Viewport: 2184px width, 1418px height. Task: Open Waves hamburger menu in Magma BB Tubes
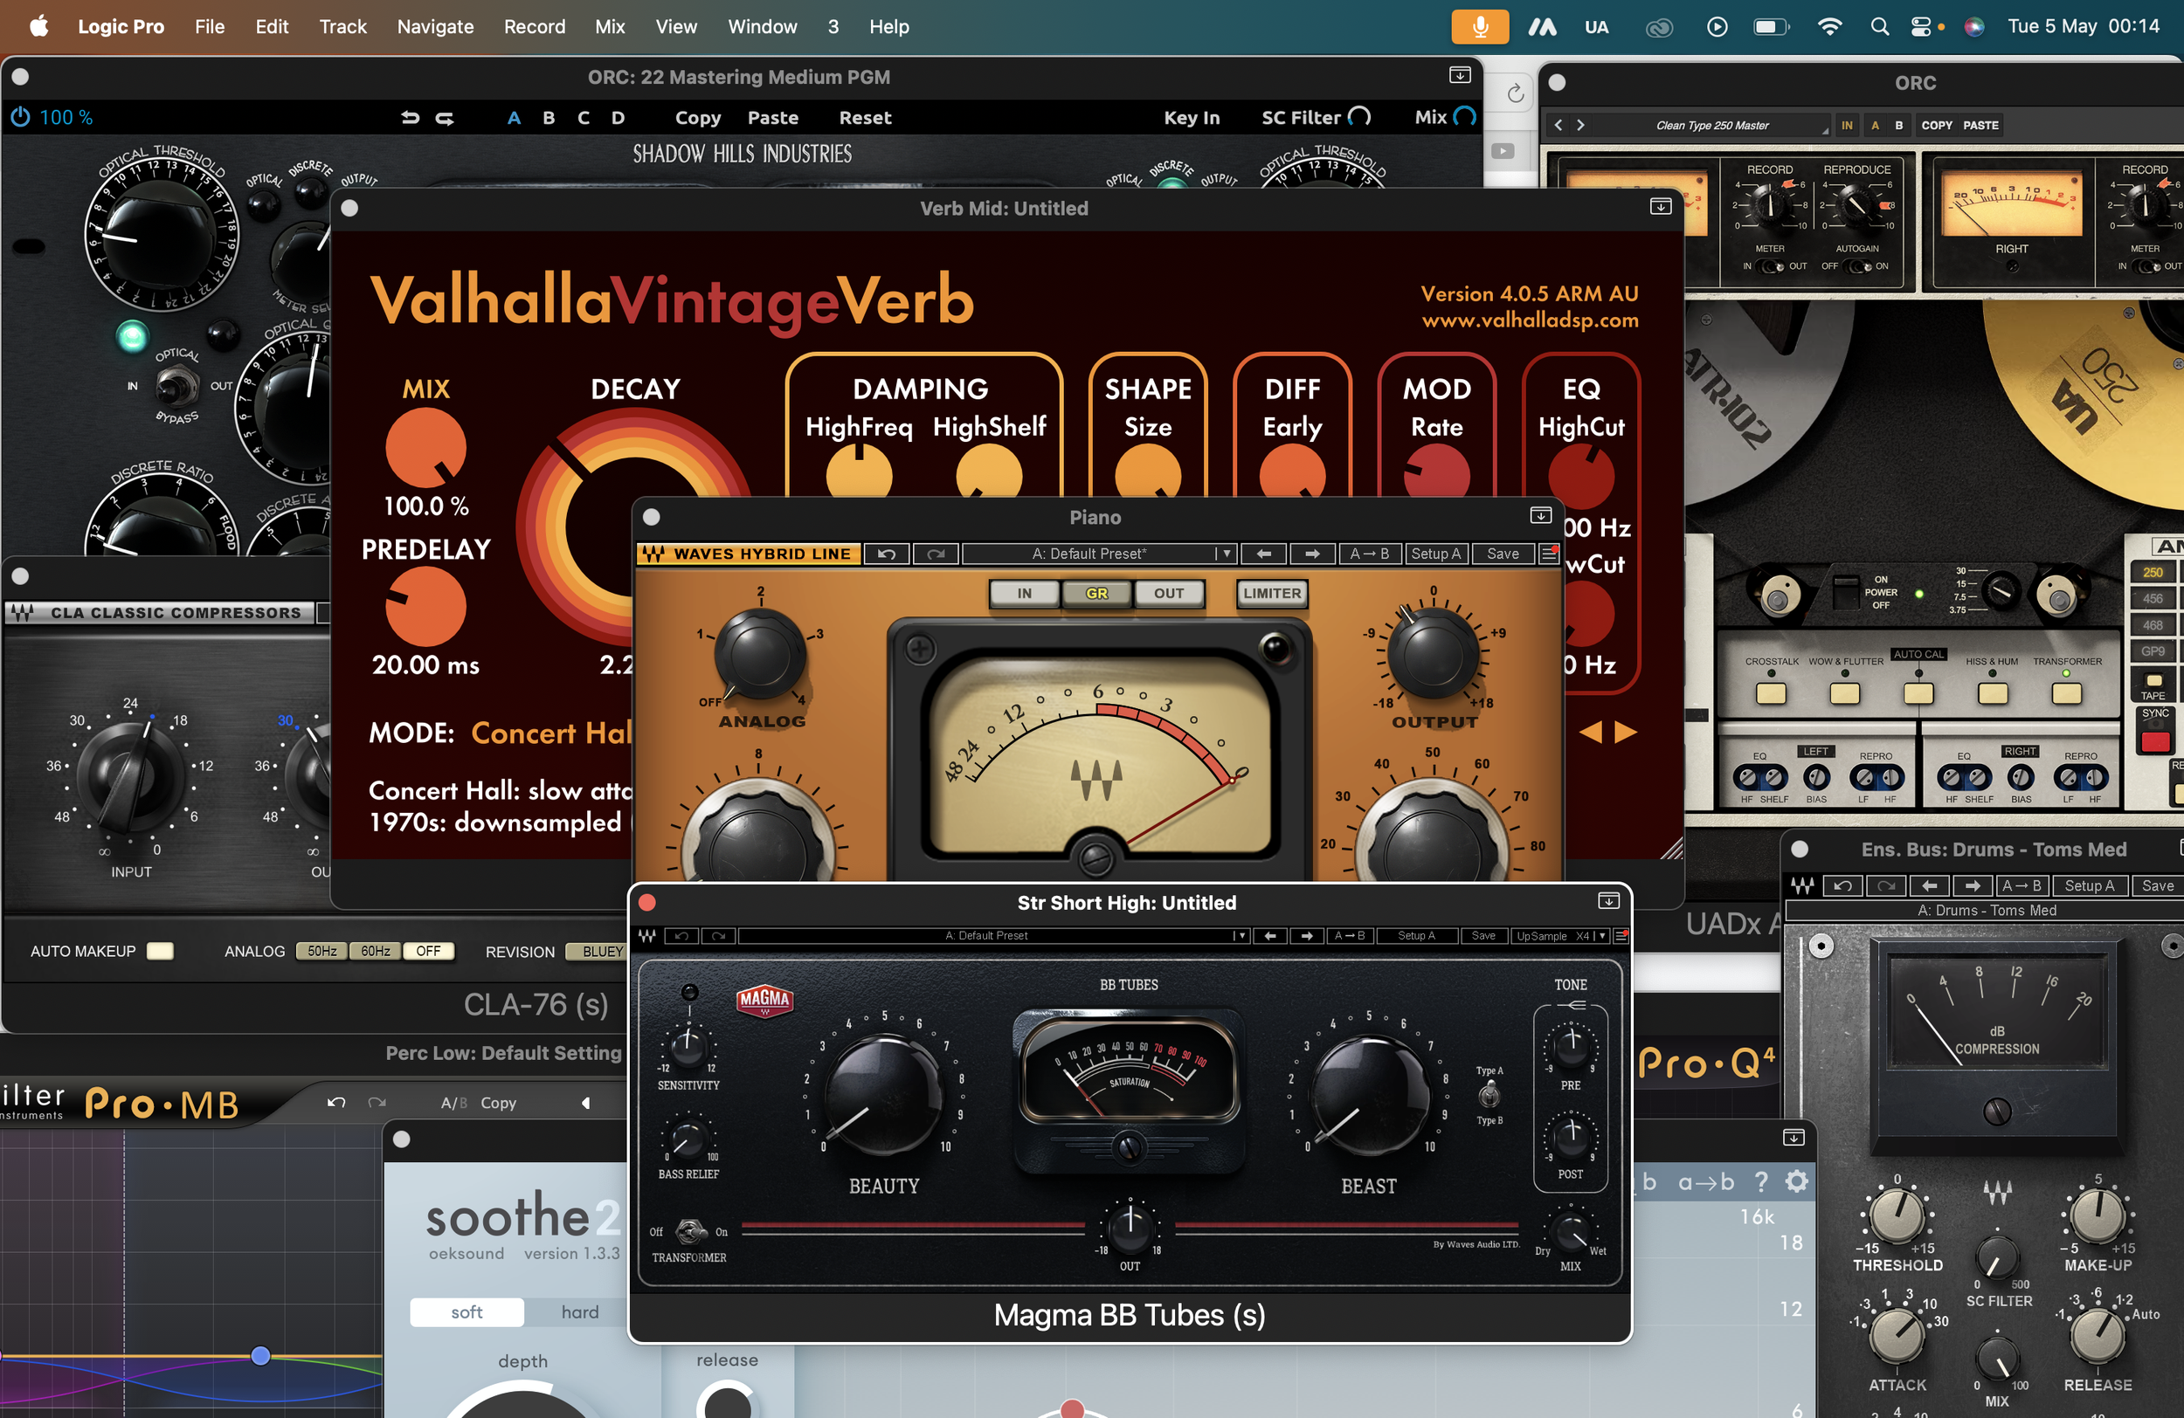coord(1621,935)
